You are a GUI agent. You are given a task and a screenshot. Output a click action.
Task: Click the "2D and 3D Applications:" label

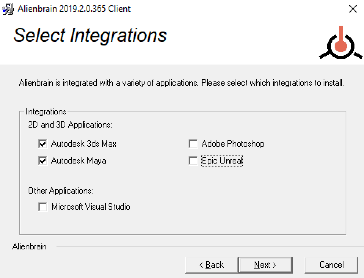tap(70, 125)
